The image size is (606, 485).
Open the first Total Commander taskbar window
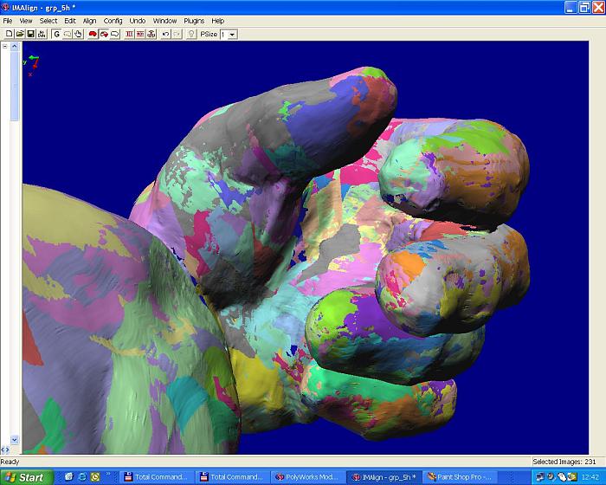point(156,477)
